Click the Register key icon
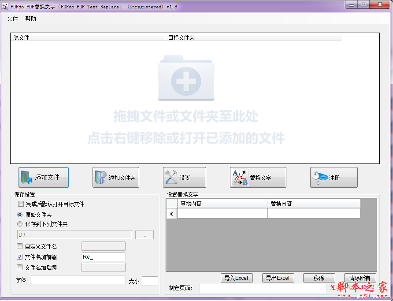393x301 pixels. (x=319, y=178)
